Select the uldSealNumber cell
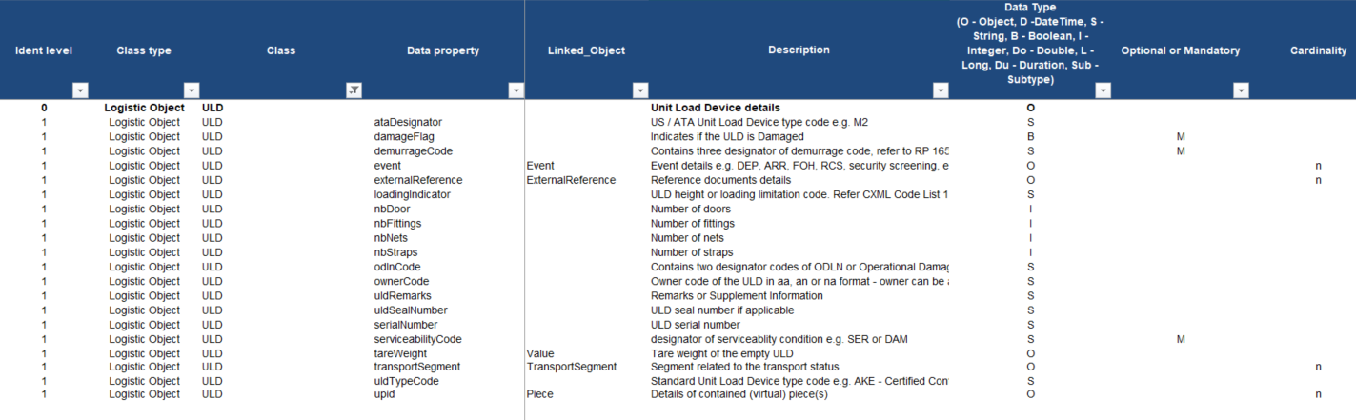The width and height of the screenshot is (1356, 420). [411, 310]
